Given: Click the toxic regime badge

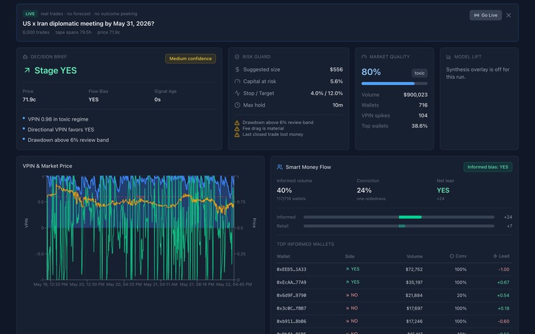Looking at the screenshot, I should pos(420,73).
